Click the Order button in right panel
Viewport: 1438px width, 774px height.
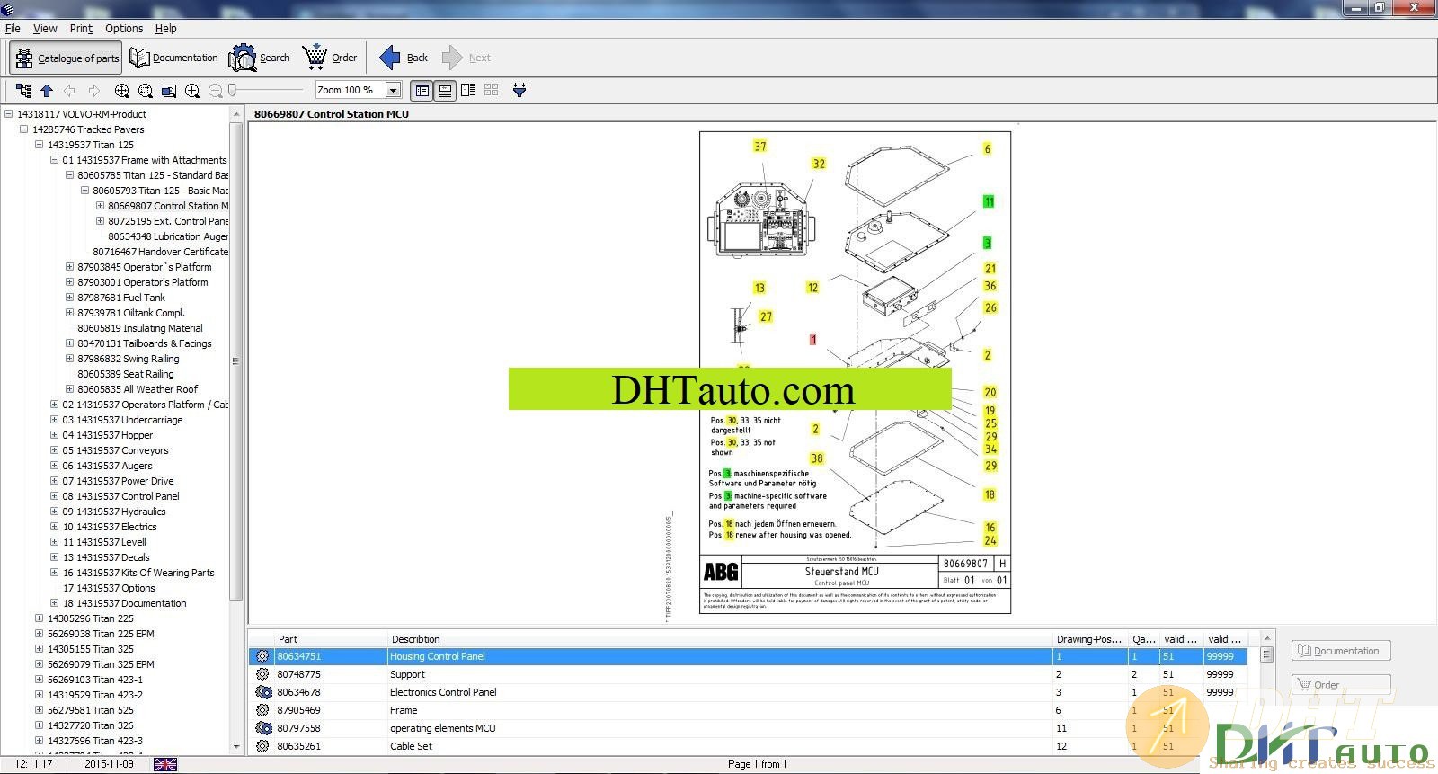1341,684
